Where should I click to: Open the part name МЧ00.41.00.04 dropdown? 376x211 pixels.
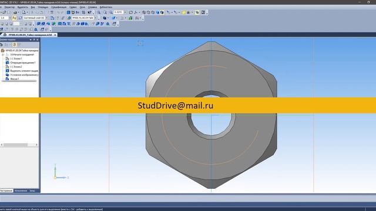95,18
